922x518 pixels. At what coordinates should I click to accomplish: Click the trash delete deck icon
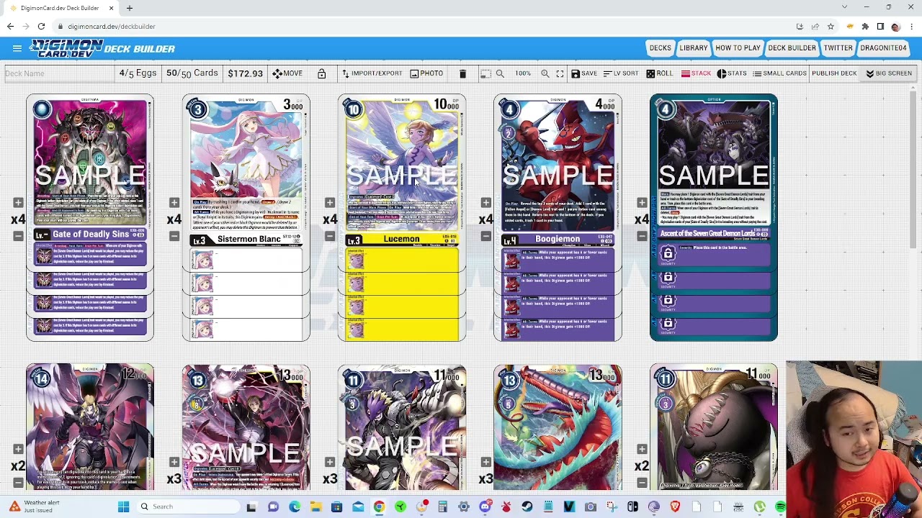(x=462, y=73)
